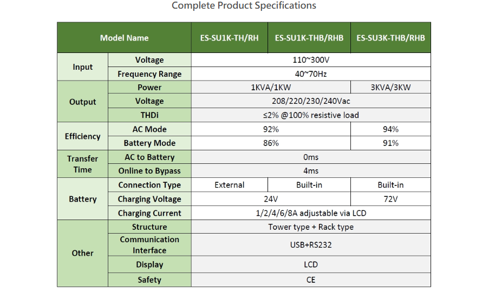Click the External connection type cell
Screen dimensions: 495x292
pos(229,185)
